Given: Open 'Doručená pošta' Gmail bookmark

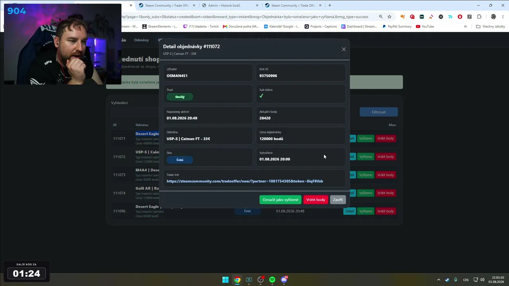Looking at the screenshot, I should (241, 27).
